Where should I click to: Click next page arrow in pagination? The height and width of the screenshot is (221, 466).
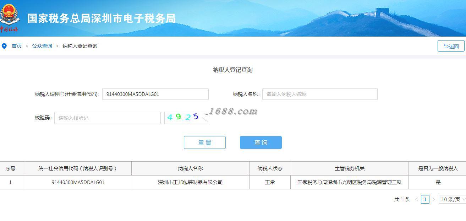433,199
